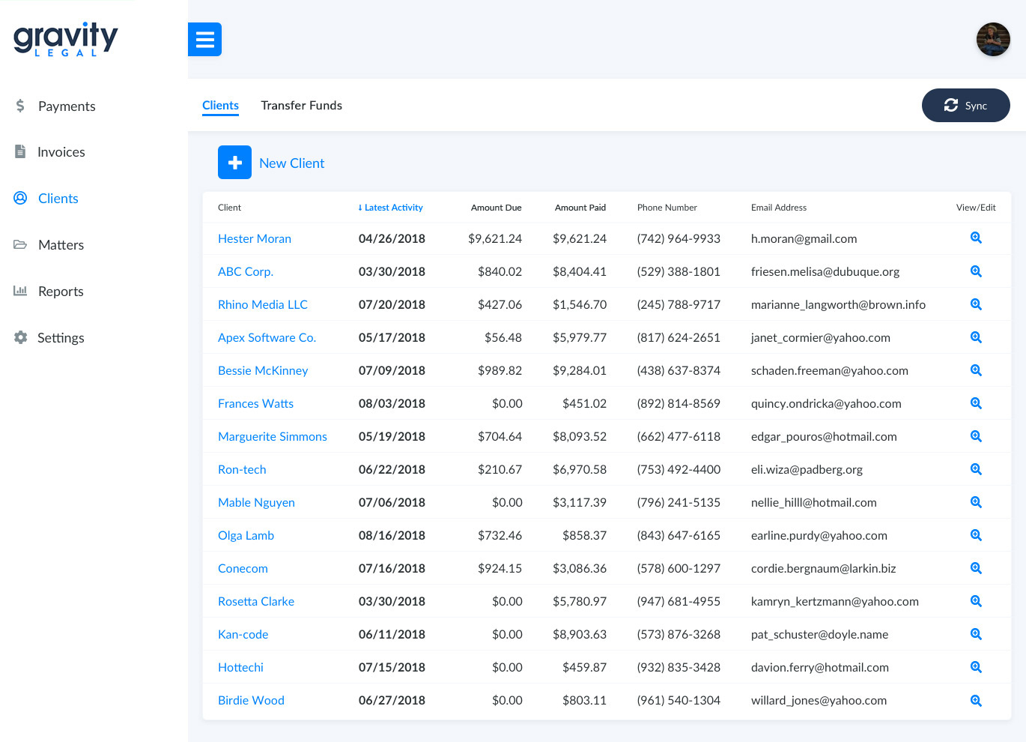Sort table by Amount Paid header
1026x742 pixels.
pos(580,208)
